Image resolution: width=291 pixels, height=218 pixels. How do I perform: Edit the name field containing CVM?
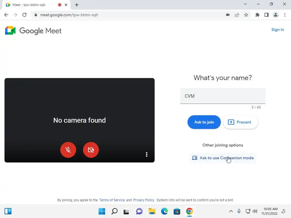click(x=223, y=96)
